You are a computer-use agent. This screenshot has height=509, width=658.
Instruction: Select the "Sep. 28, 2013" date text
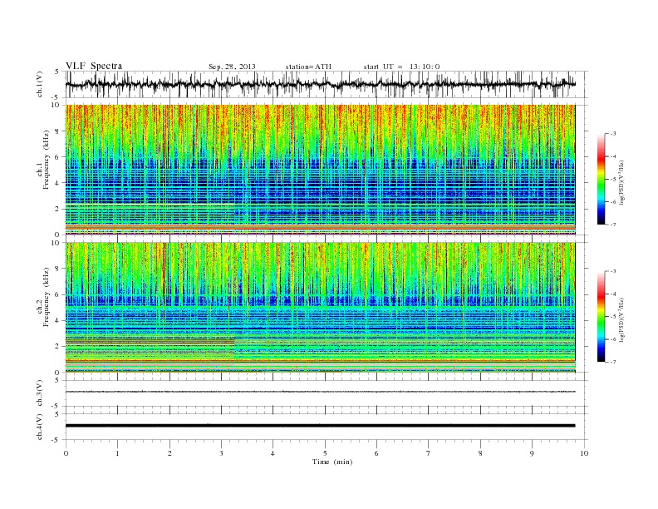(232, 67)
